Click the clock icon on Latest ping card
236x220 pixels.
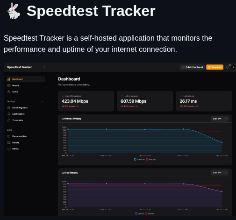[x=181, y=96]
